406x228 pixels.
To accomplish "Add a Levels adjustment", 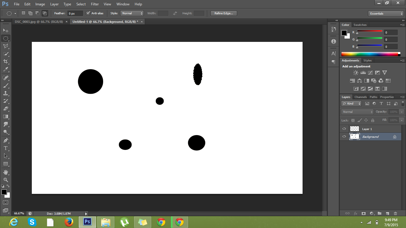I will (x=363, y=72).
